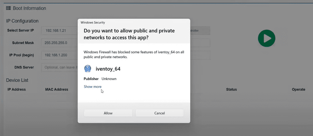This screenshot has height=136, width=313.
Task: Start iVentoy with green play button
Action: point(267,38)
